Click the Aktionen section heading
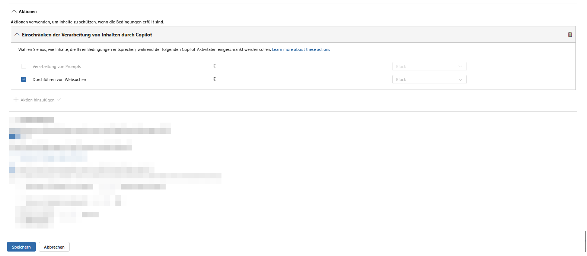 tap(28, 12)
